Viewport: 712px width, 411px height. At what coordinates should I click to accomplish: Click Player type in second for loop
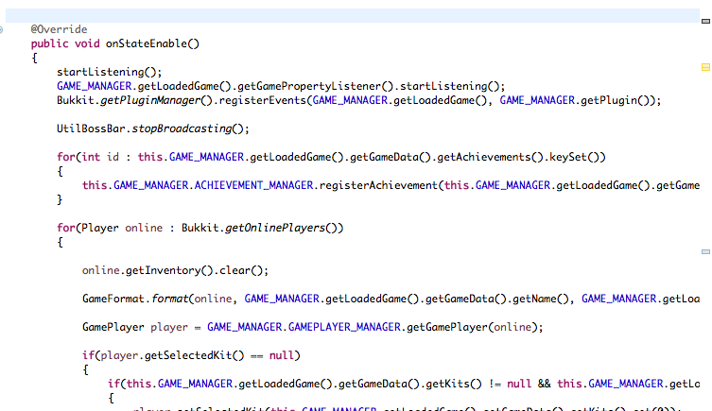point(100,228)
